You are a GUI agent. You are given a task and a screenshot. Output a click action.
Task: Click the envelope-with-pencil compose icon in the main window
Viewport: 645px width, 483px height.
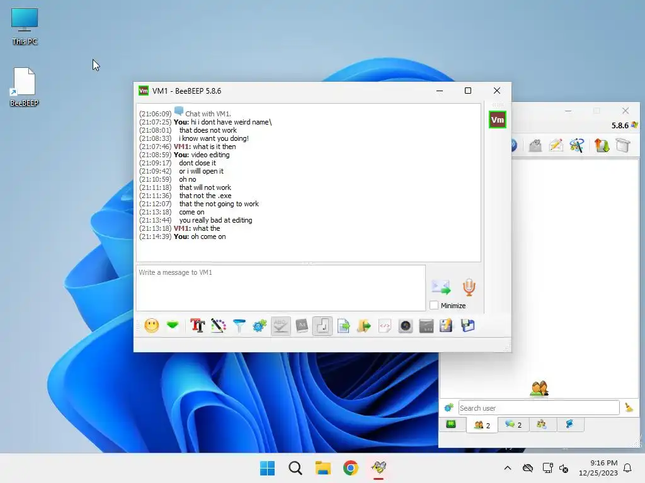pyautogui.click(x=556, y=145)
